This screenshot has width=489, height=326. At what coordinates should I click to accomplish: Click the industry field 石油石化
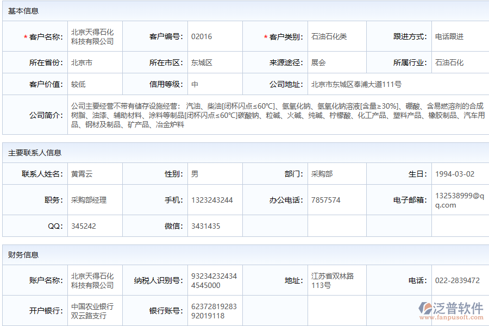[x=447, y=62]
